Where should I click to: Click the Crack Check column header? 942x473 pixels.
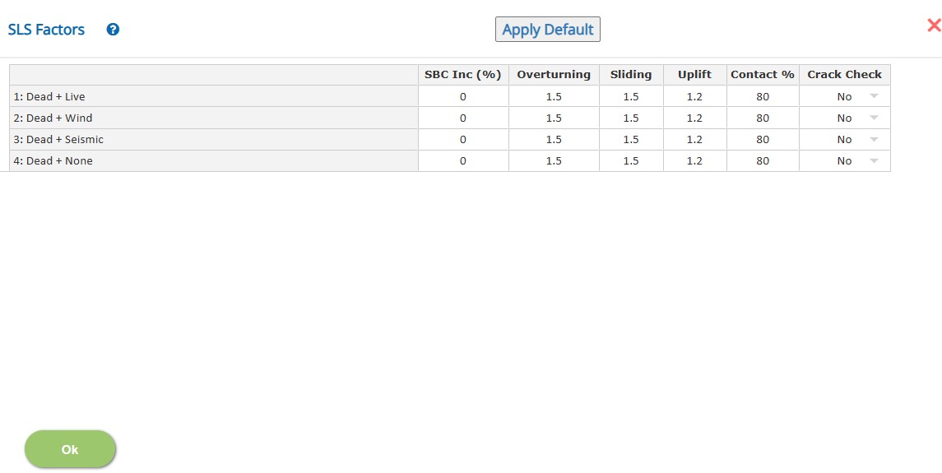pos(845,75)
